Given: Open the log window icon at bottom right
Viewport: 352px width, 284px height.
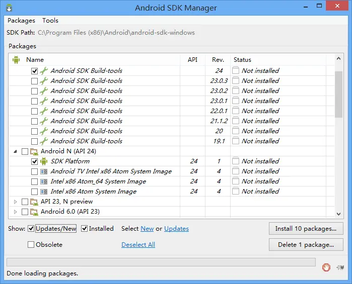Looking at the screenshot, I should [x=340, y=267].
